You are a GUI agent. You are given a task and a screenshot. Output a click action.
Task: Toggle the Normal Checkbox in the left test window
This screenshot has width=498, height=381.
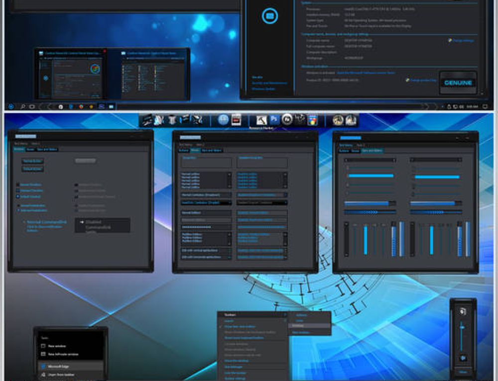click(18, 185)
